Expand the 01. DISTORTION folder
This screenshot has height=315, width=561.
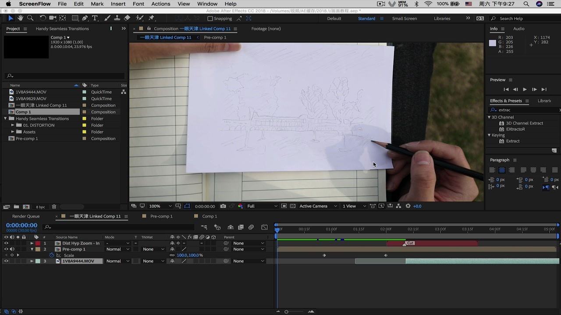[13, 125]
